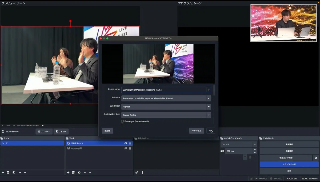Open virtual camera settings gear icon
The image size is (320, 182).
point(316,158)
